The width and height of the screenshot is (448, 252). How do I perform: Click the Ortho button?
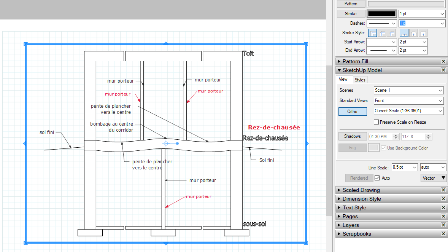pyautogui.click(x=353, y=111)
